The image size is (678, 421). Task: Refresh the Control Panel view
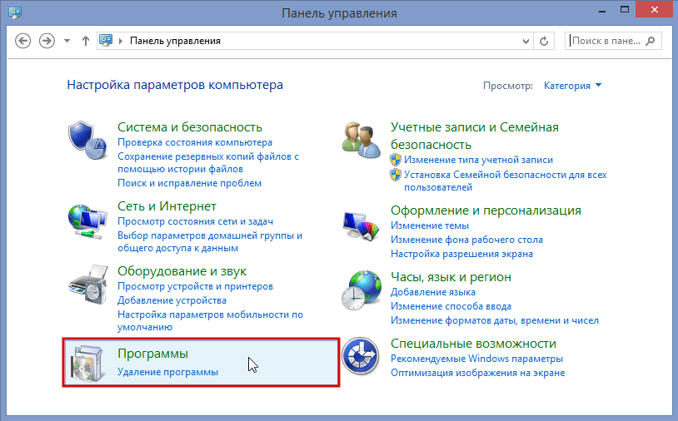pos(544,41)
